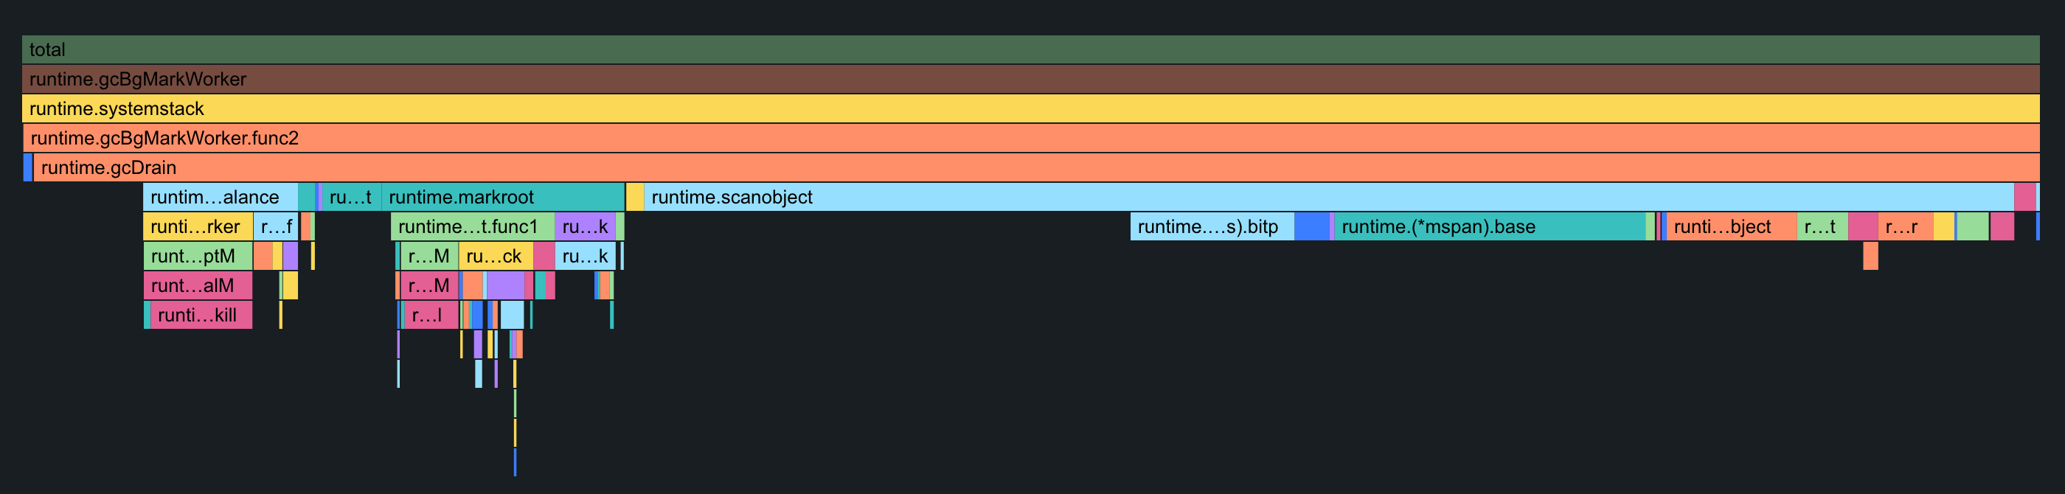Click the runtime.gcDrain frame
The image size is (2065, 494).
(1034, 167)
